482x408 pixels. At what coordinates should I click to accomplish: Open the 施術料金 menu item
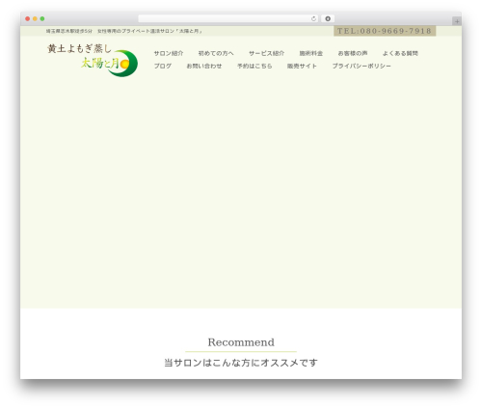tap(311, 53)
